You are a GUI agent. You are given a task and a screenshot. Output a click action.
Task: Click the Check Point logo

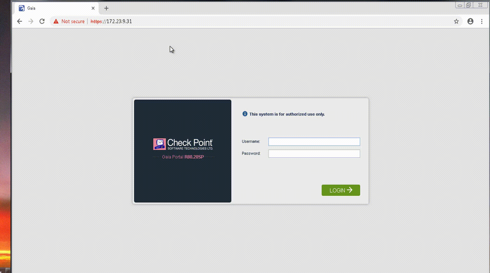tap(183, 144)
